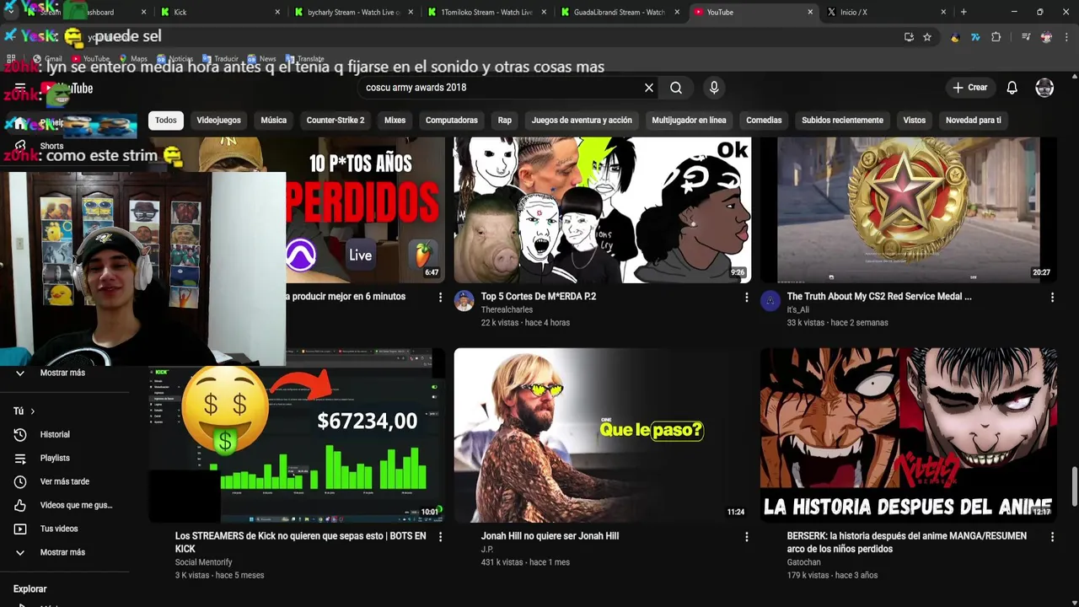Open Jonah Hill Que le paso thumbnail
The image size is (1079, 607).
[x=602, y=435]
